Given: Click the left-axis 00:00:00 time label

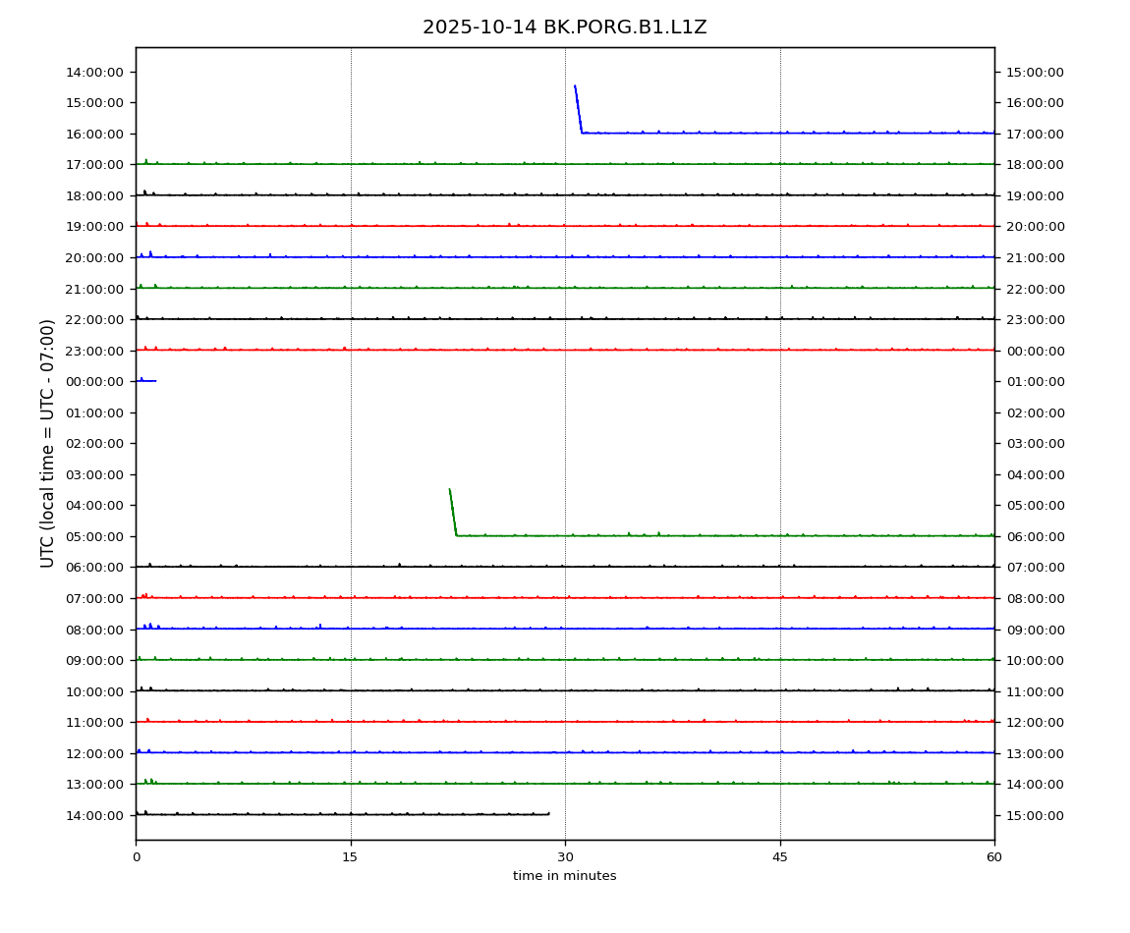Looking at the screenshot, I should tap(94, 381).
